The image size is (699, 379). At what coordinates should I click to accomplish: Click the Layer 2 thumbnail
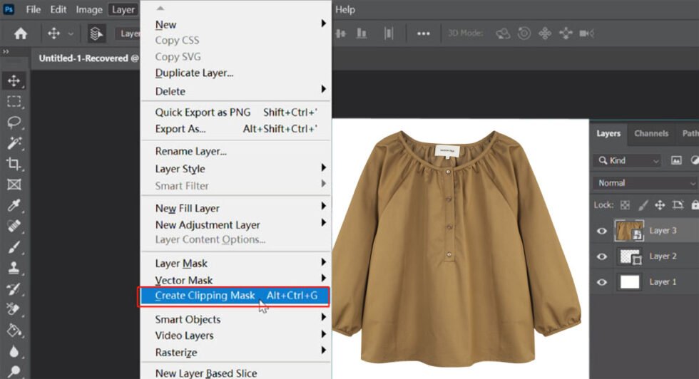click(631, 256)
